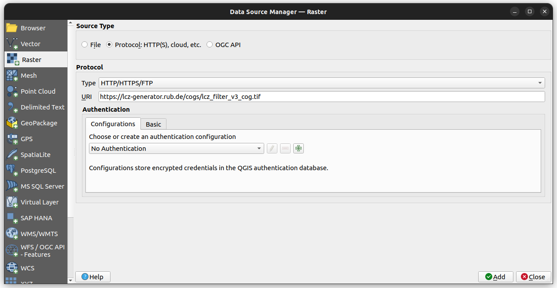This screenshot has width=557, height=288.
Task: Open the WCS globe icon
Action: pyautogui.click(x=12, y=268)
